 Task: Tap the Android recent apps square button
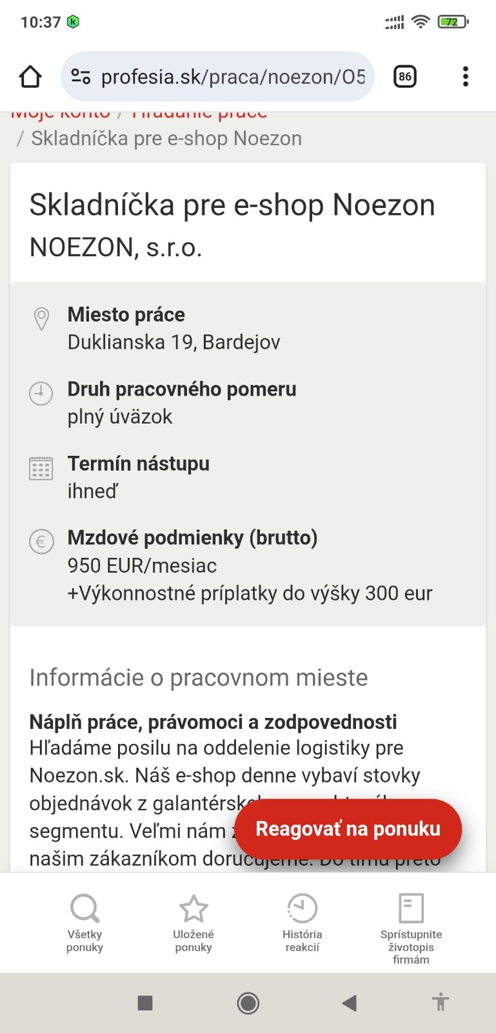(x=145, y=1003)
